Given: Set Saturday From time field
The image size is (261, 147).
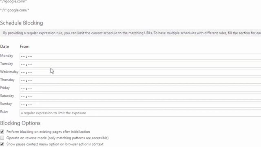Looking at the screenshot, I should point(140,96).
